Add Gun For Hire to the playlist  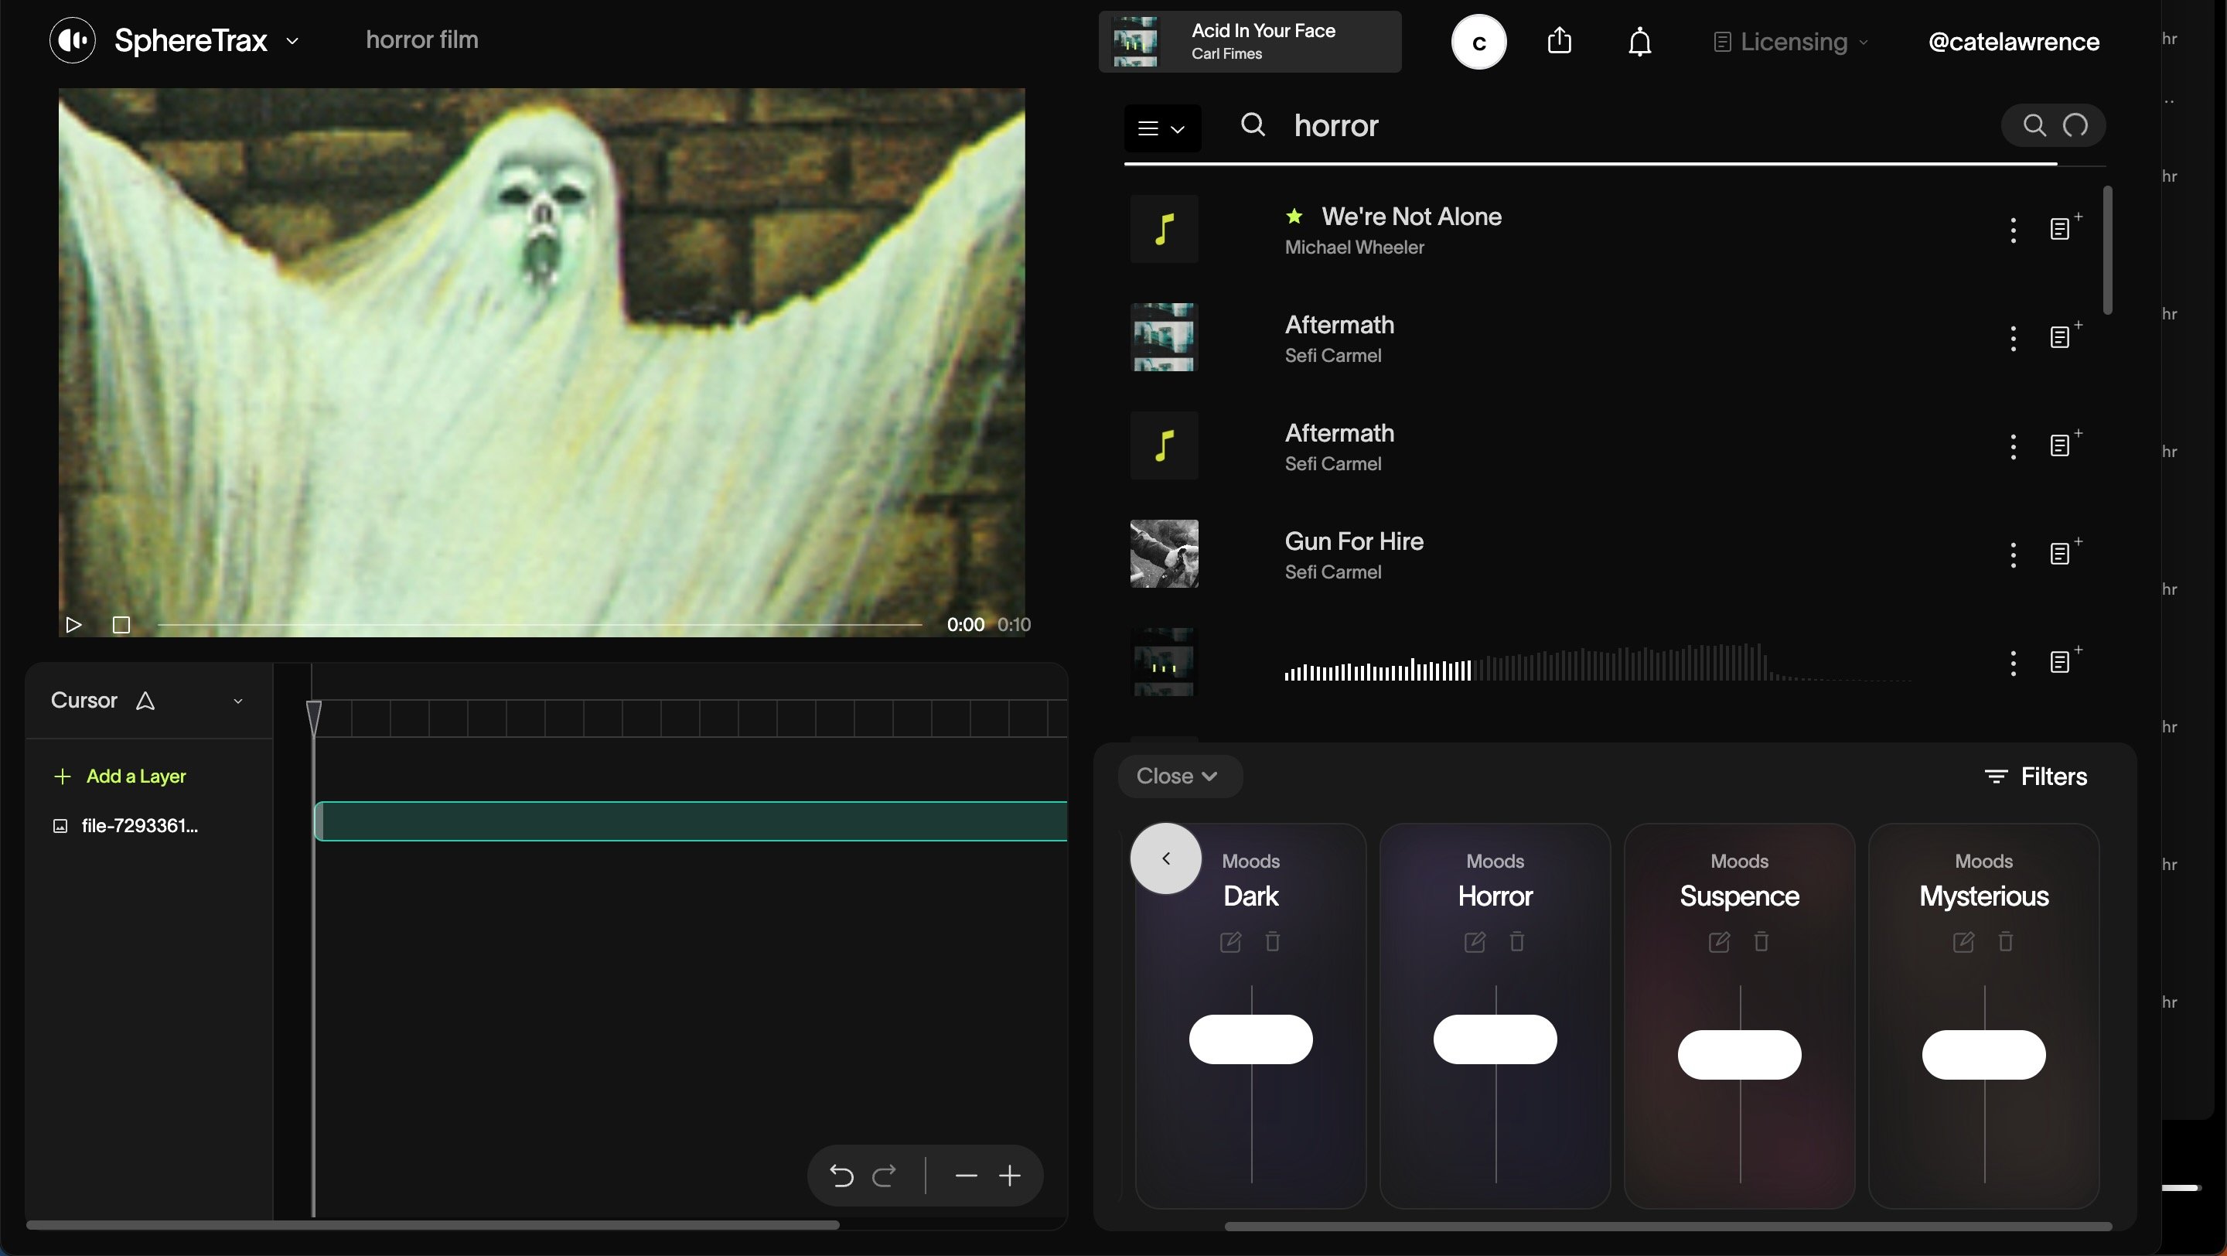[2065, 551]
